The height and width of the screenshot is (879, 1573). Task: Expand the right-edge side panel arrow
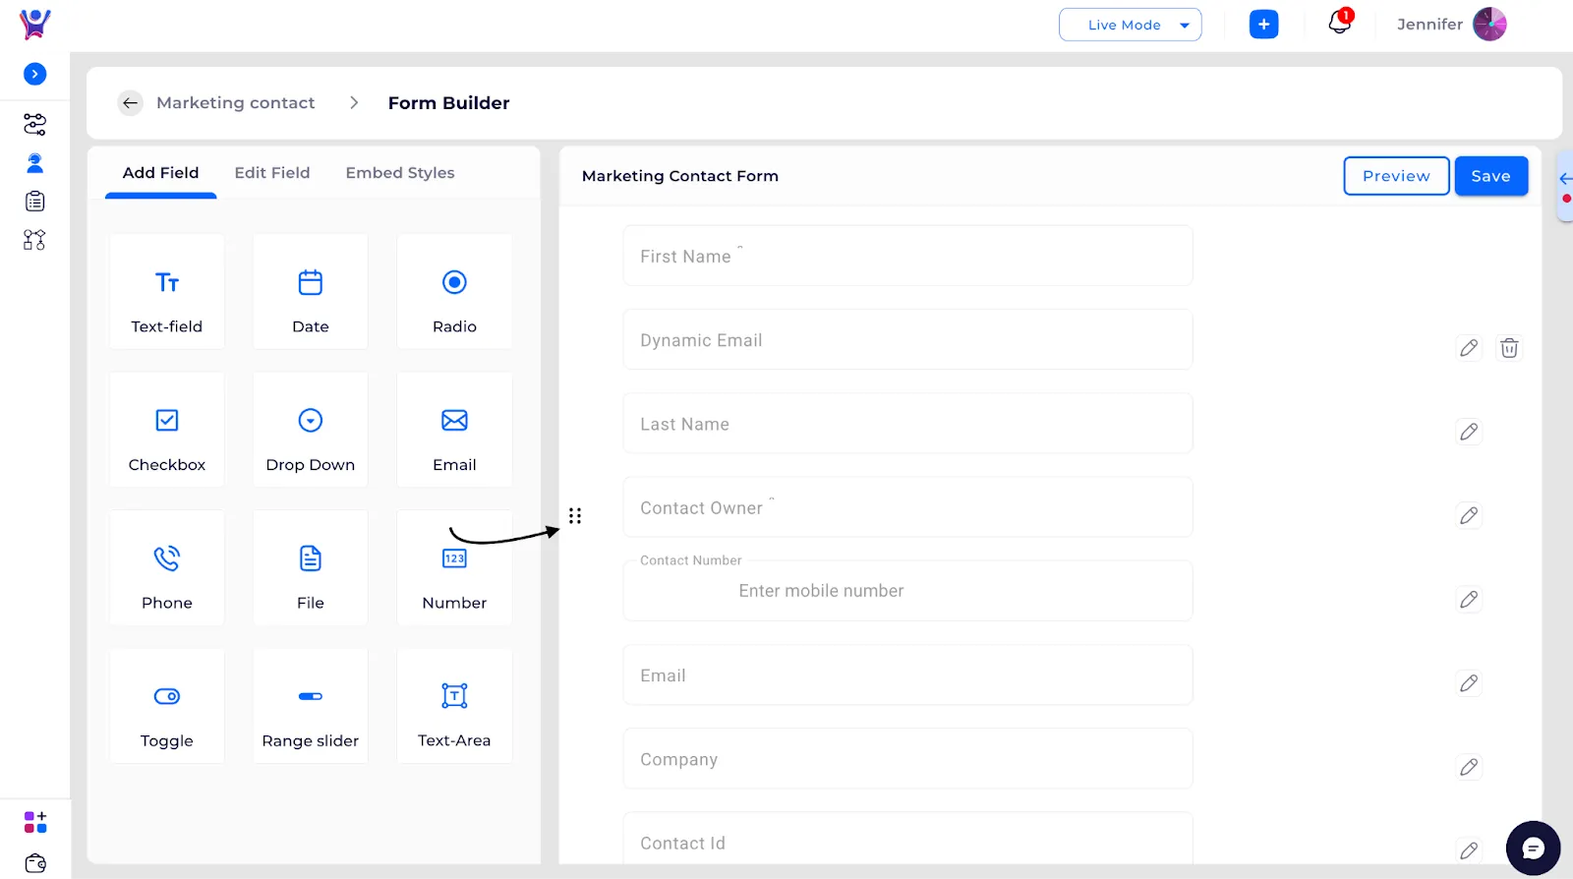tap(1565, 179)
